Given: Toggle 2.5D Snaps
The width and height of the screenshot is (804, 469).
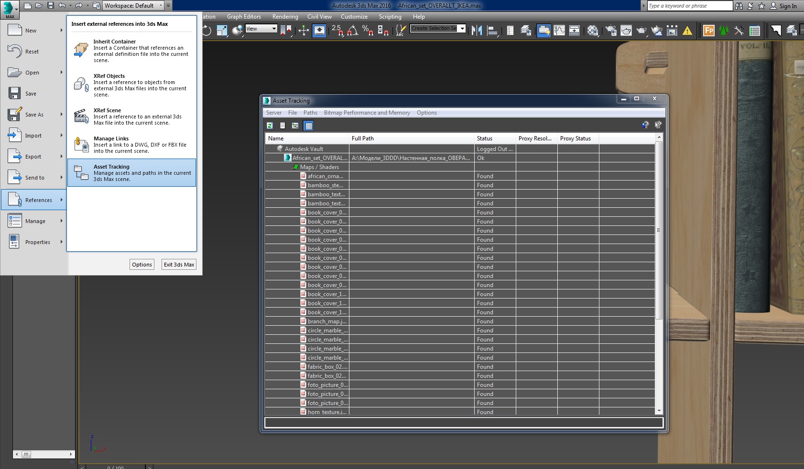Looking at the screenshot, I should tap(337, 31).
